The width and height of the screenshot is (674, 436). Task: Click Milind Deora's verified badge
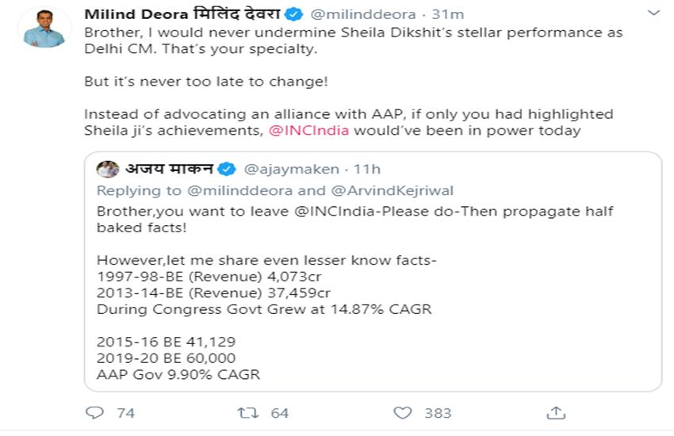tap(293, 15)
